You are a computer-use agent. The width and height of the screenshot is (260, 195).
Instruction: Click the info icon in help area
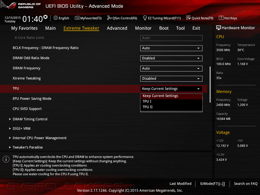click(6, 159)
